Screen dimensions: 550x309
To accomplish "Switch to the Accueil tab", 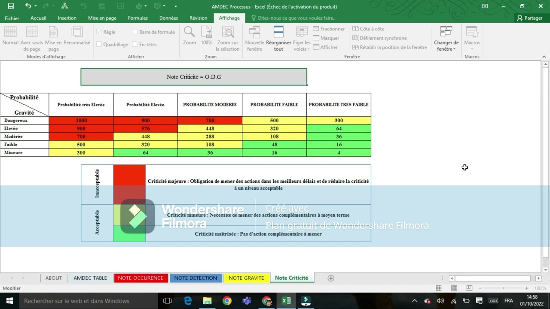I will (x=38, y=18).
